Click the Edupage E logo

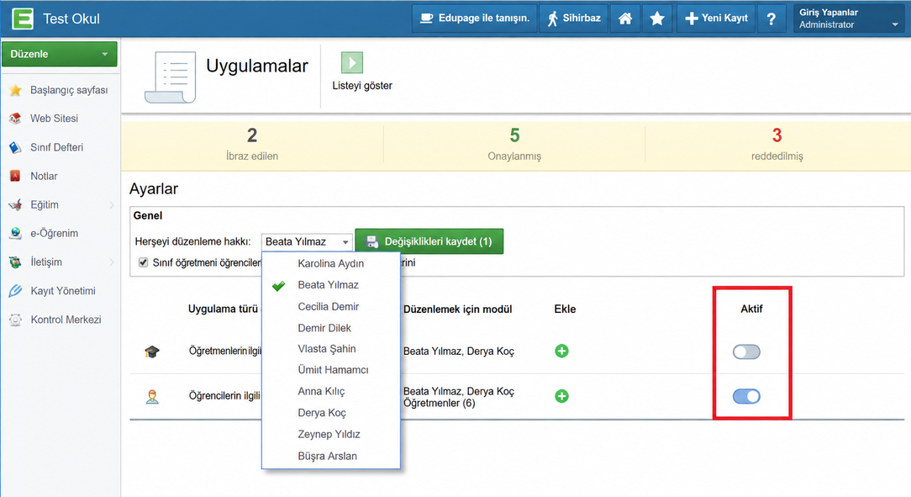[23, 19]
